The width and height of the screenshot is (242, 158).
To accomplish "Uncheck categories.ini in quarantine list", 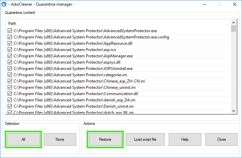I will pyautogui.click(x=10, y=75).
